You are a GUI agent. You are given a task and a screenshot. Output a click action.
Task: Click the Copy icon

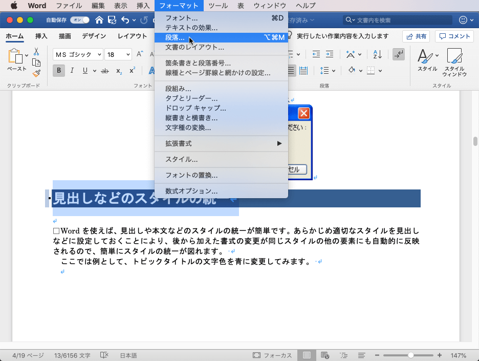click(36, 62)
